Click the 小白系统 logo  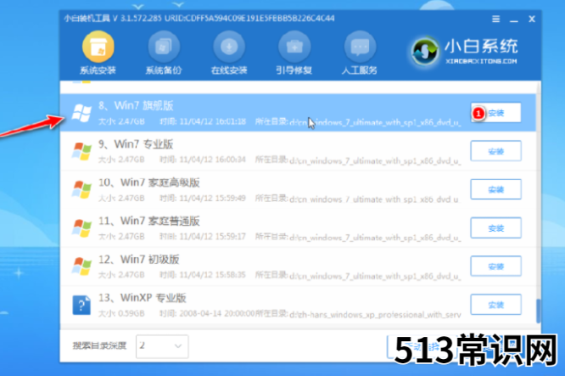click(x=465, y=52)
